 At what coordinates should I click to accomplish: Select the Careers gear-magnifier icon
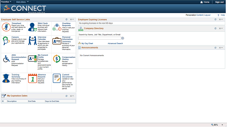coord(6,41)
